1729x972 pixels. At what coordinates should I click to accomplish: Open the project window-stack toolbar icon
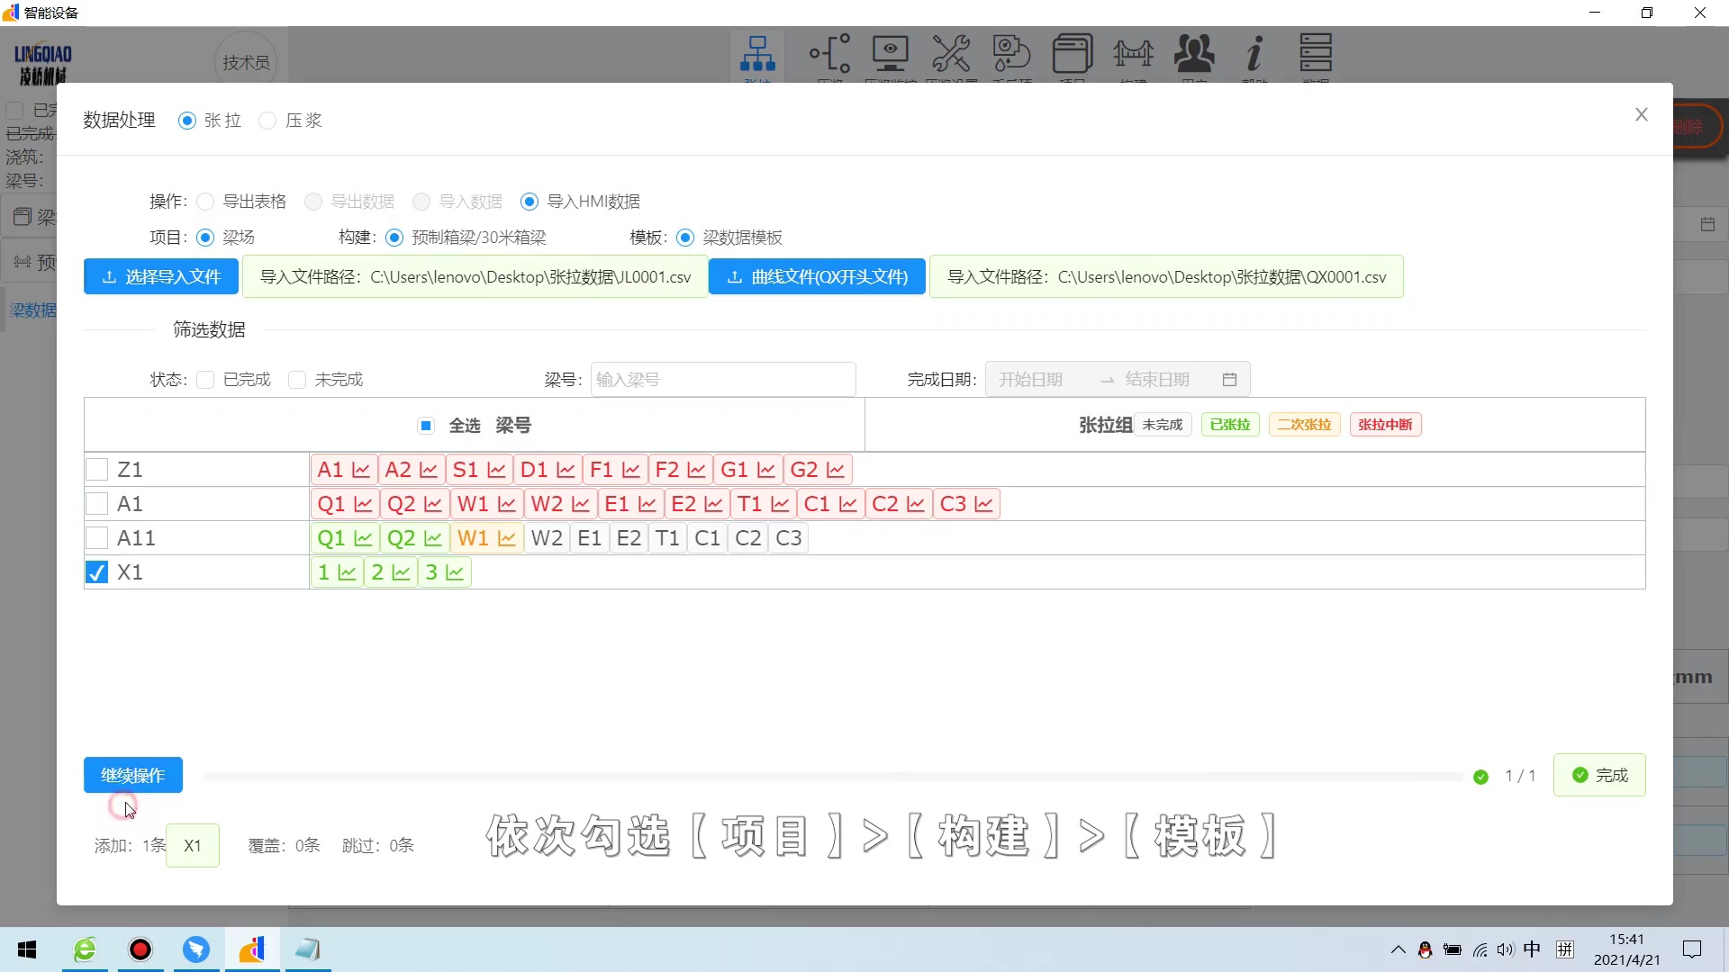click(x=1073, y=54)
